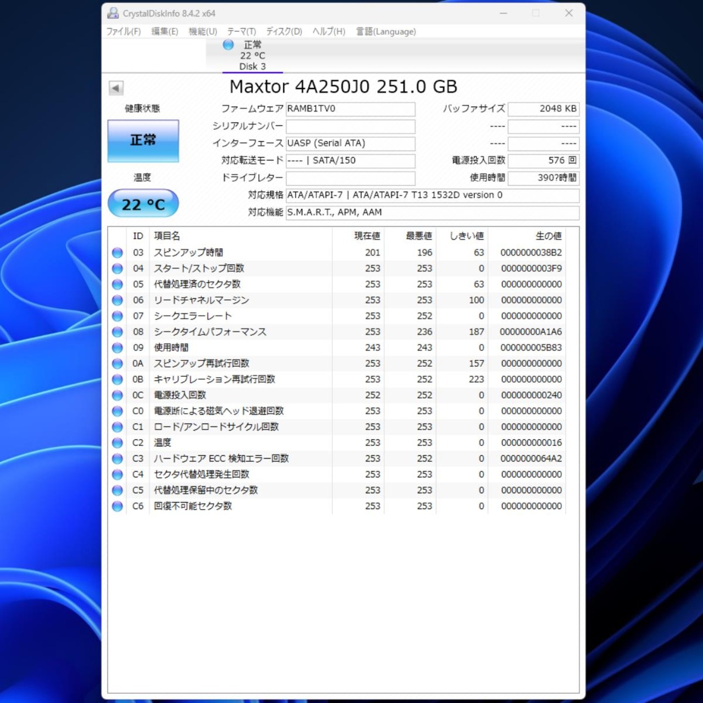
Task: Click status orb for ID 0C 電源投入回数
Action: [x=118, y=395]
